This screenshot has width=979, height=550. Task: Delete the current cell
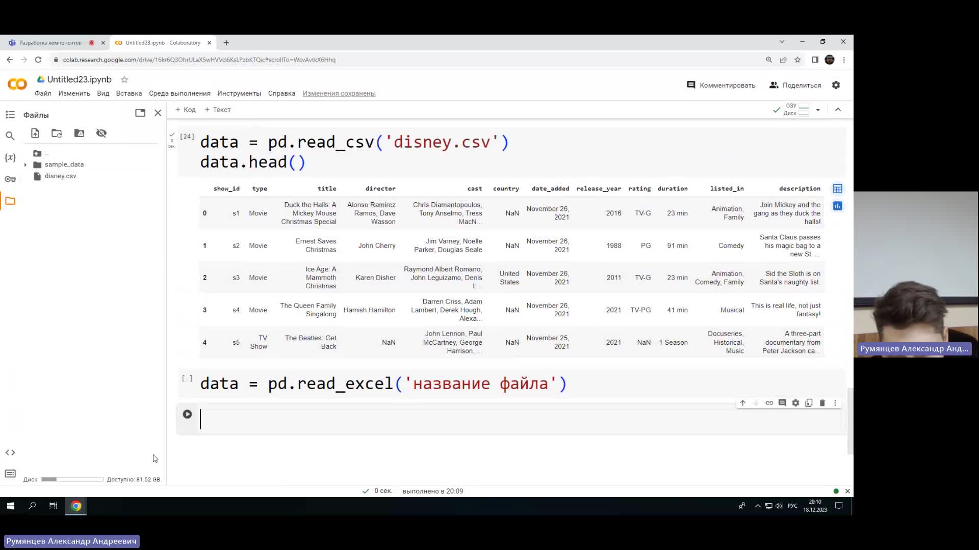(822, 403)
